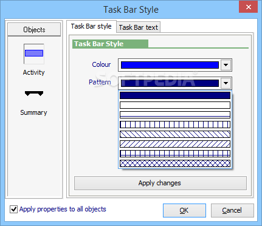Click the Objects header button
The width and height of the screenshot is (262, 226).
coord(34,30)
